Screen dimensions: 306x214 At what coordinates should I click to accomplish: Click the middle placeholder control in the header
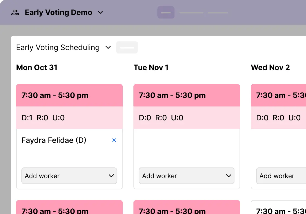191,12
